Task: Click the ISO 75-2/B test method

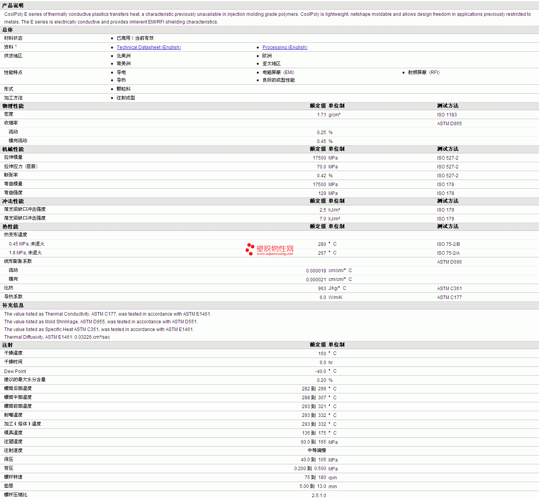Action: pyautogui.click(x=448, y=244)
